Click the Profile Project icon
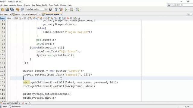 [78, 9]
